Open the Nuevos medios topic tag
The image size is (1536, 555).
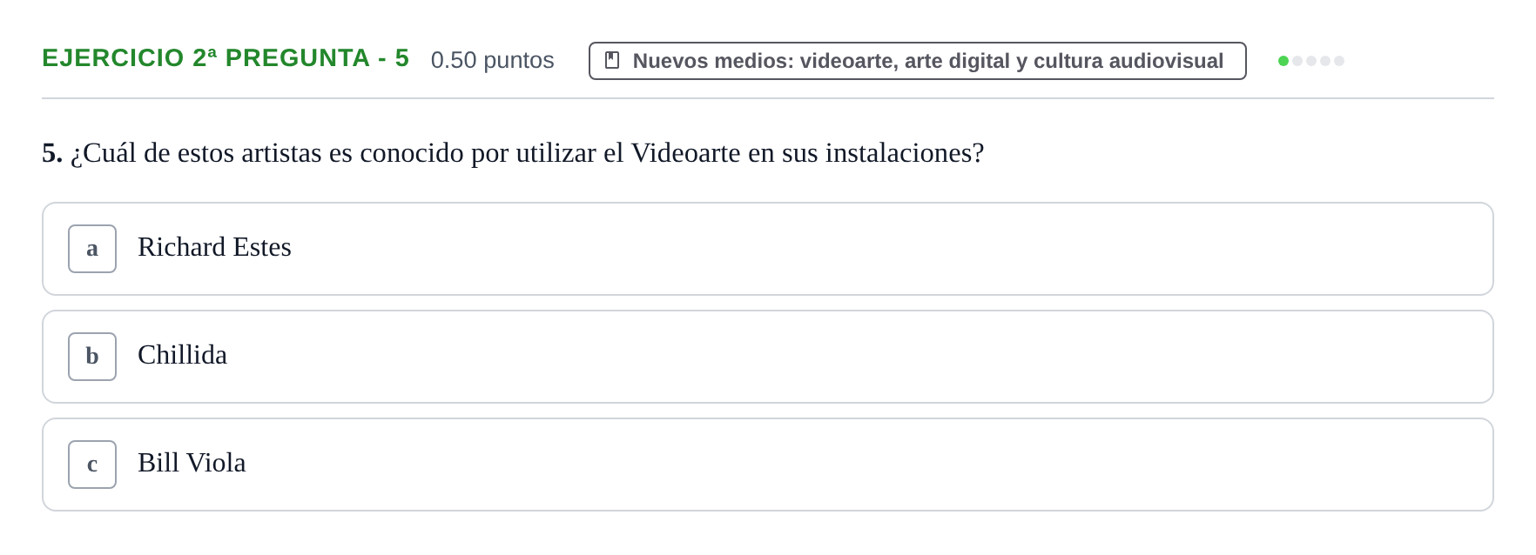click(918, 61)
